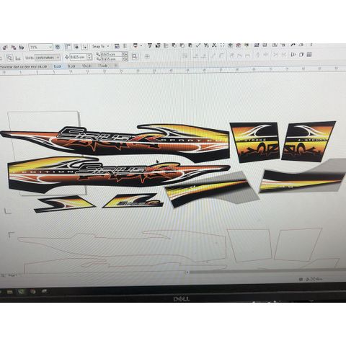
Task: Select the small Sirius R parallelogram decal
Action: 133,201
